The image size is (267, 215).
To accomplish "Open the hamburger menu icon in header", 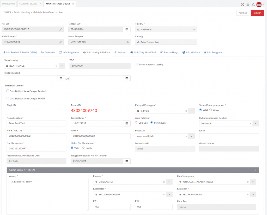I will (x=248, y=5).
